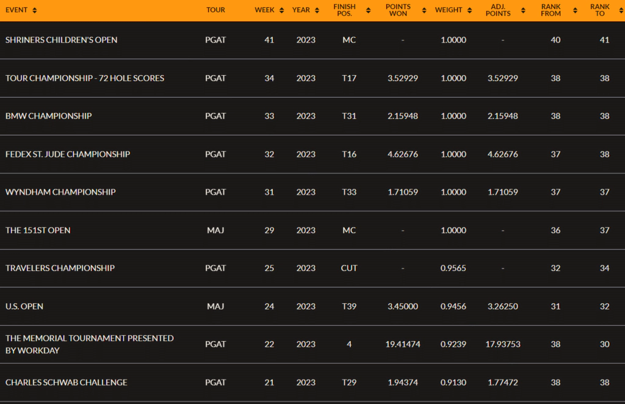The image size is (625, 404).
Task: Select week 29 cell
Action: (269, 230)
